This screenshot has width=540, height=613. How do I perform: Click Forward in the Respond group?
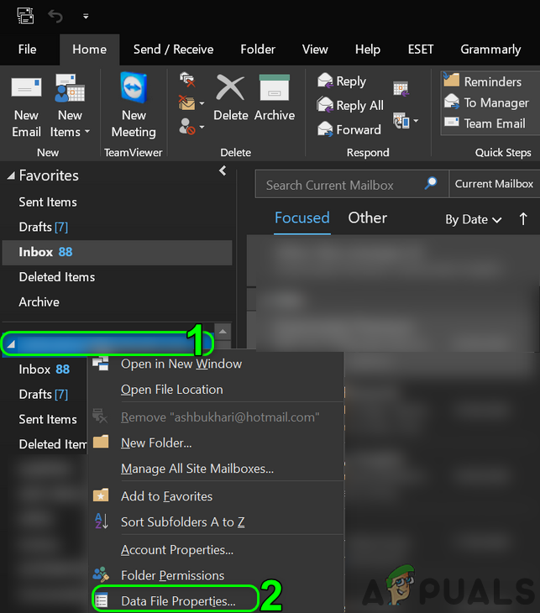click(349, 129)
